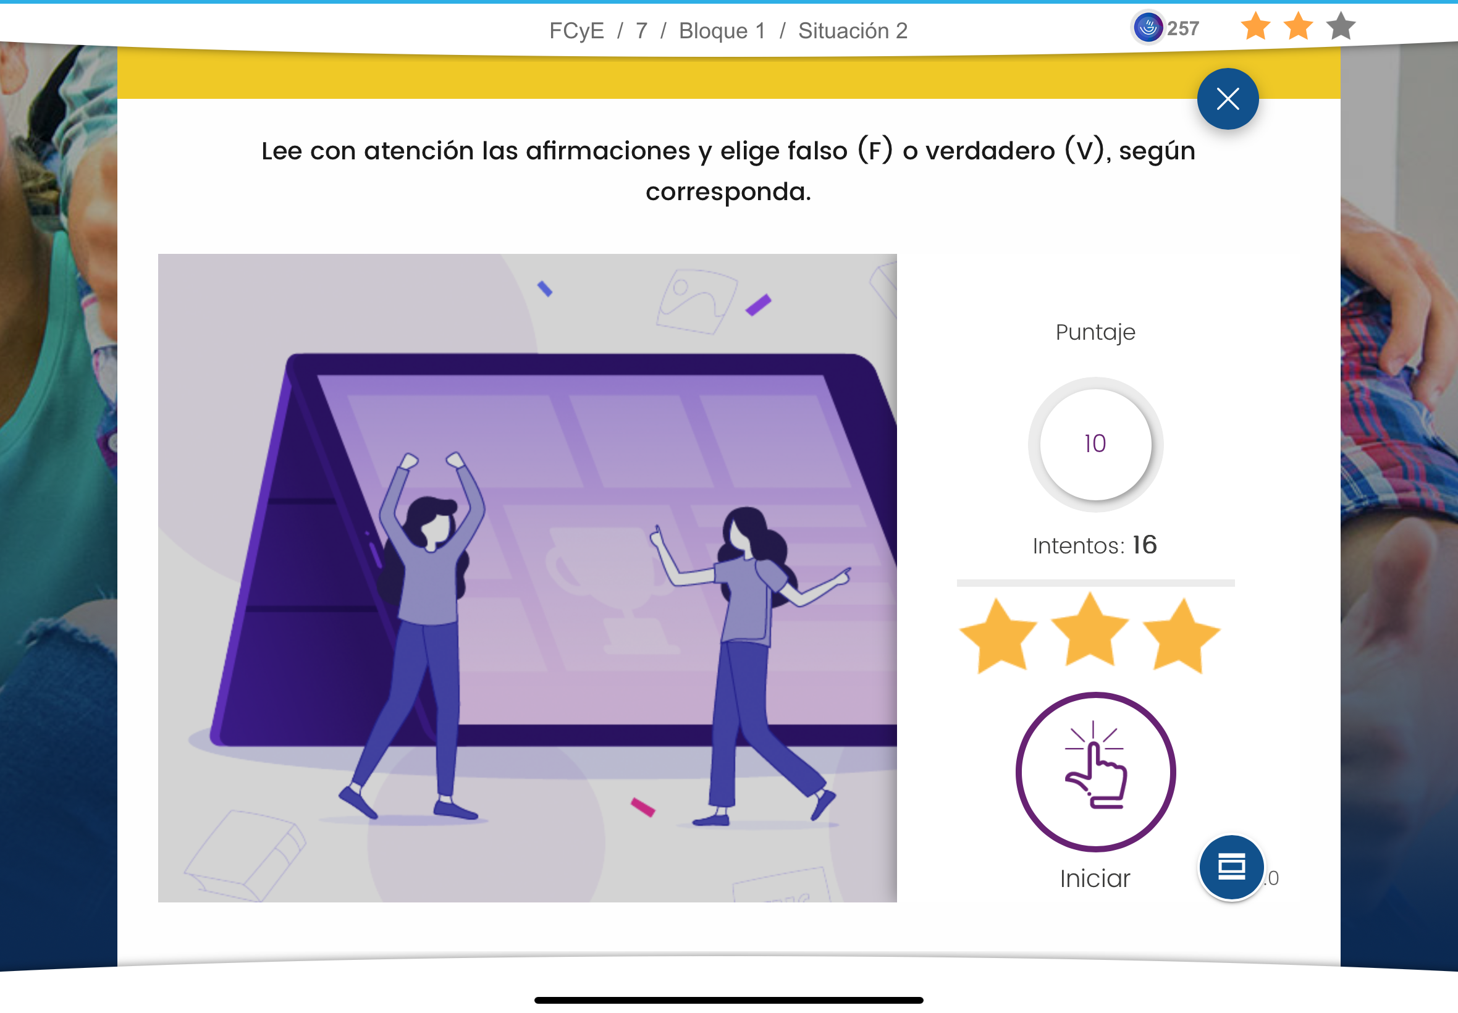Screen dimensions: 1458x1013
Task: Click the Intentos 16 counter
Action: click(1095, 545)
